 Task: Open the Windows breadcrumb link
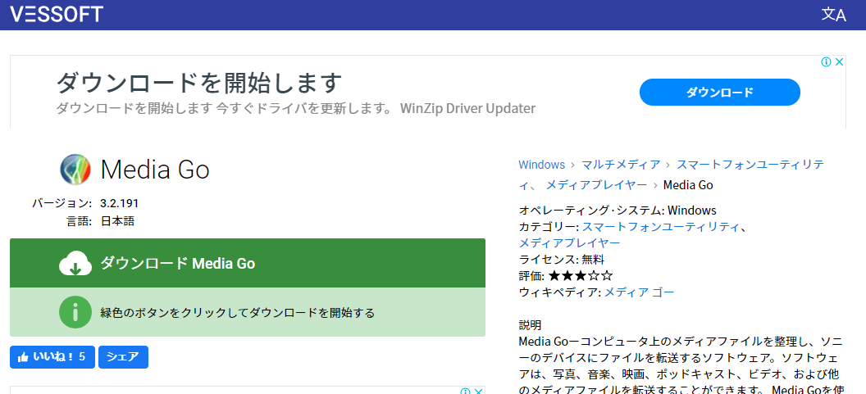click(x=542, y=165)
